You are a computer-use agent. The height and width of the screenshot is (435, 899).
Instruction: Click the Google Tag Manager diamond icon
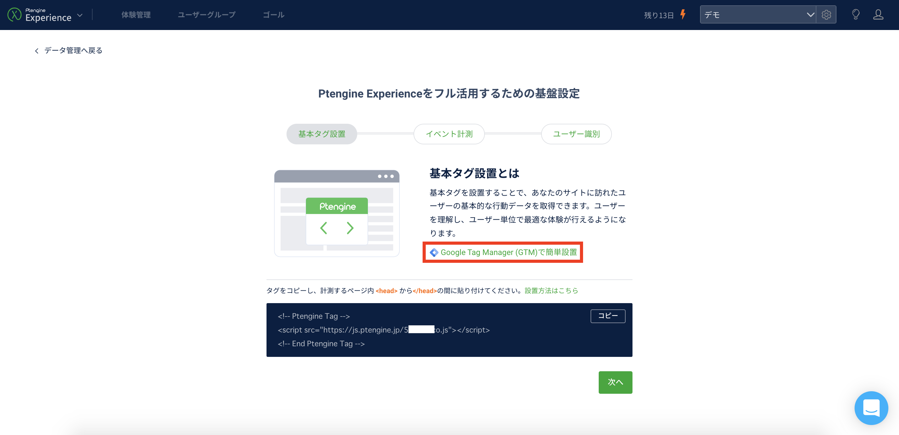[x=434, y=252]
